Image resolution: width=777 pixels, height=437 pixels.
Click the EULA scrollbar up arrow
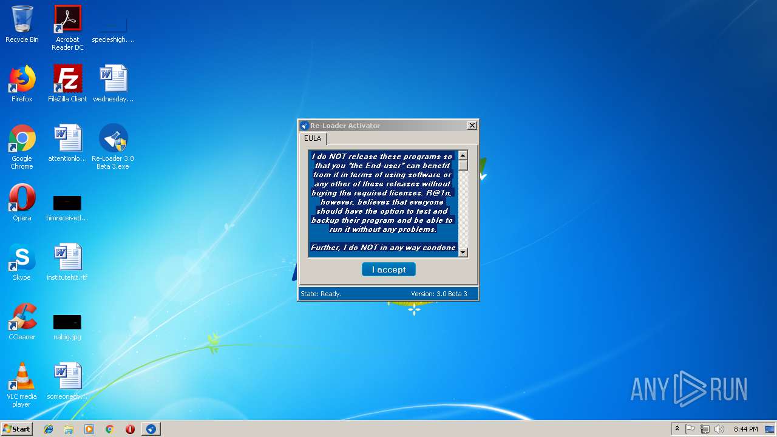pos(463,155)
